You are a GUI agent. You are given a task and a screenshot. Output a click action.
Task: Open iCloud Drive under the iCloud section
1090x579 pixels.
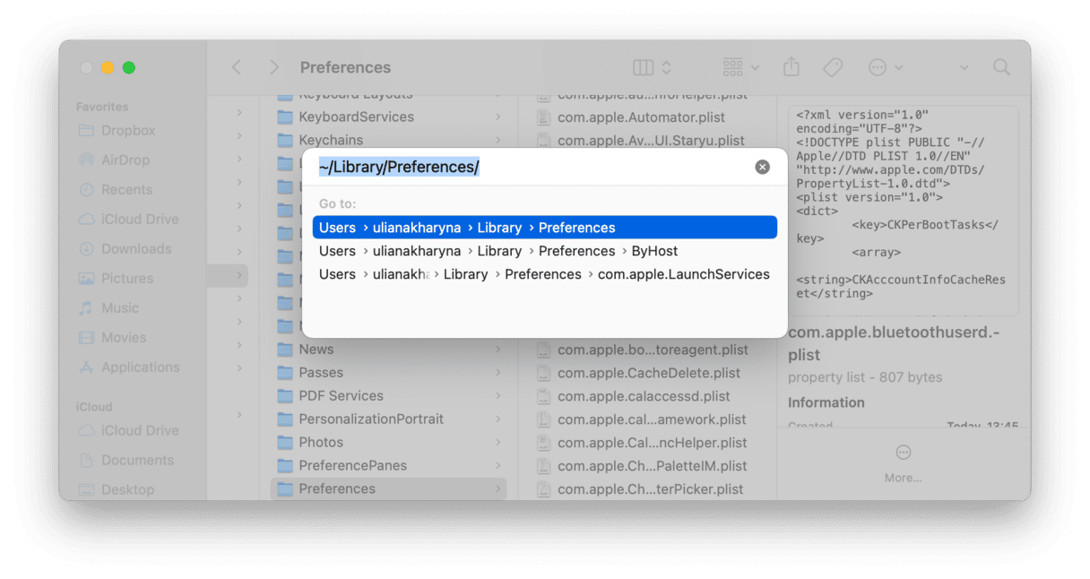coord(128,430)
